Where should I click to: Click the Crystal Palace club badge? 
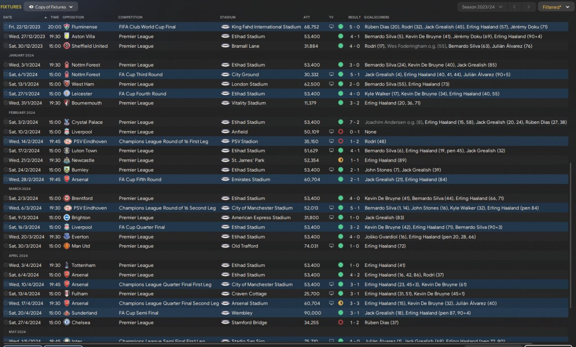coord(67,122)
